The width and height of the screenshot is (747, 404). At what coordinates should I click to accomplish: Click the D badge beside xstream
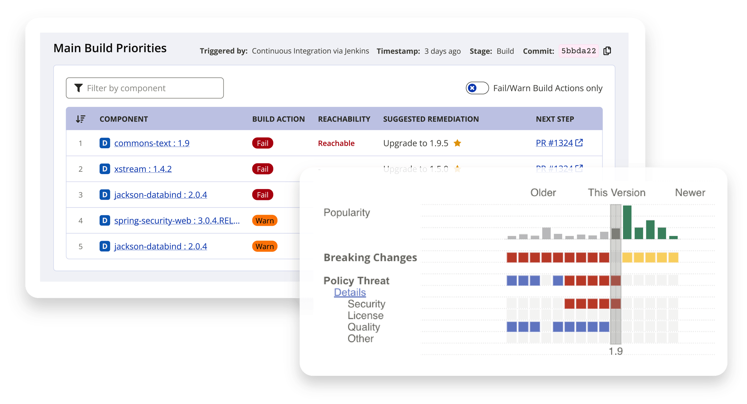pos(105,169)
